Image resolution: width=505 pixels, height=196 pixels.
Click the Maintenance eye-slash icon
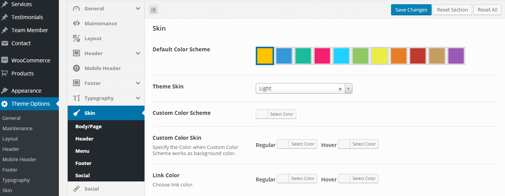(76, 23)
